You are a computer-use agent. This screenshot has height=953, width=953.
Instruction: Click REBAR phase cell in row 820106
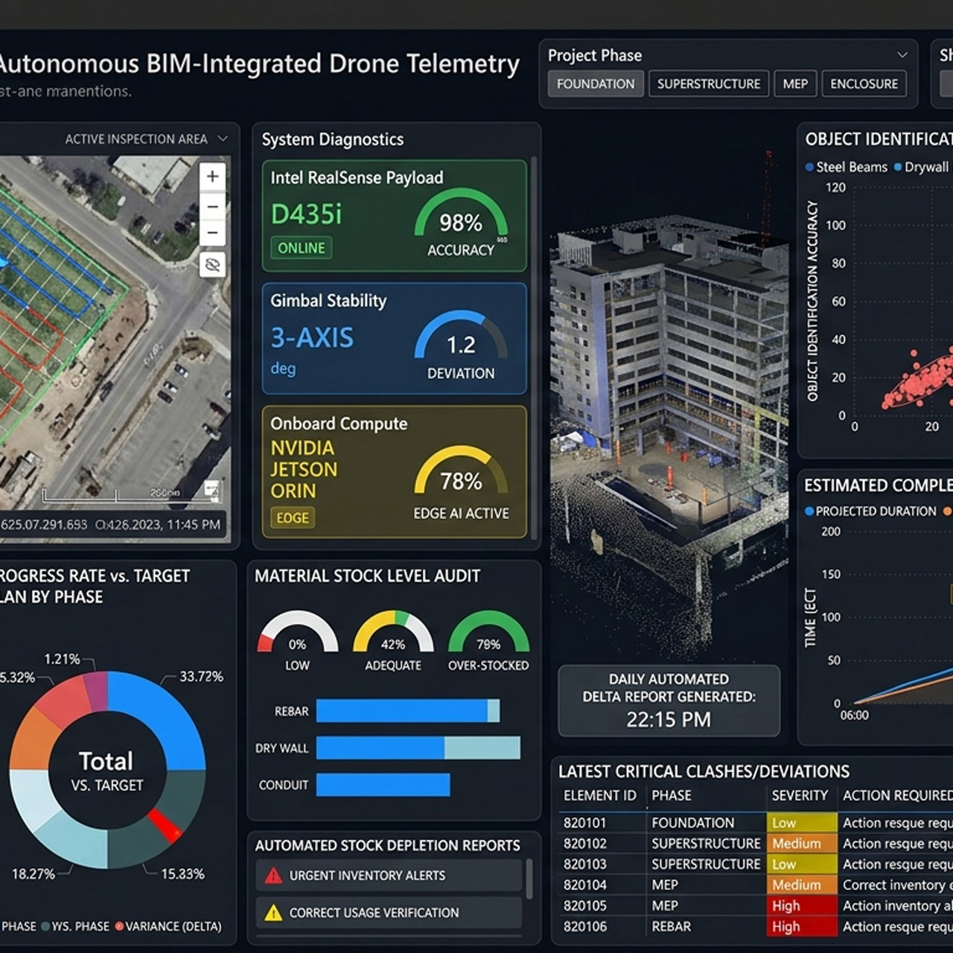(672, 927)
